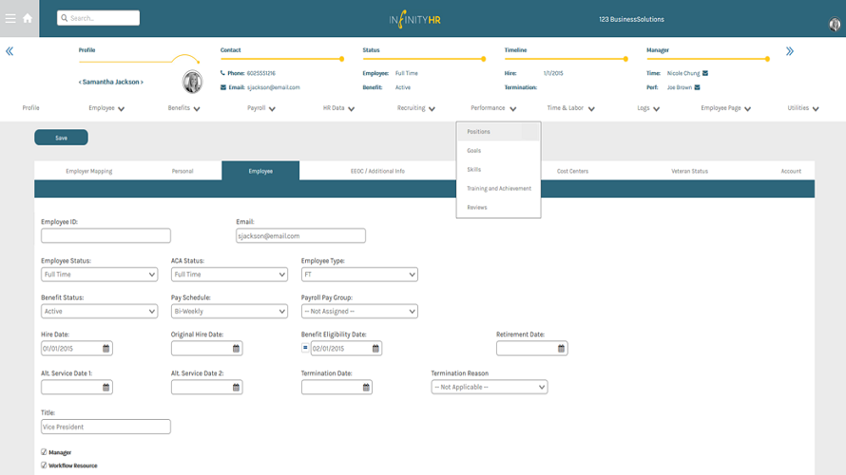Toggle the Manager checkbox
This screenshot has height=475, width=846.
click(44, 452)
